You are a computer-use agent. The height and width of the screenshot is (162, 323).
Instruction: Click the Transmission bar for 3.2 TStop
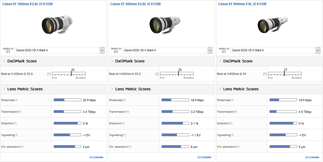[175, 112]
